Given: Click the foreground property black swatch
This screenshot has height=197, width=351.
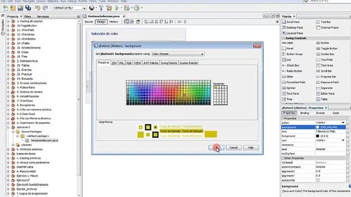Looking at the screenshot, I should 318,136.
